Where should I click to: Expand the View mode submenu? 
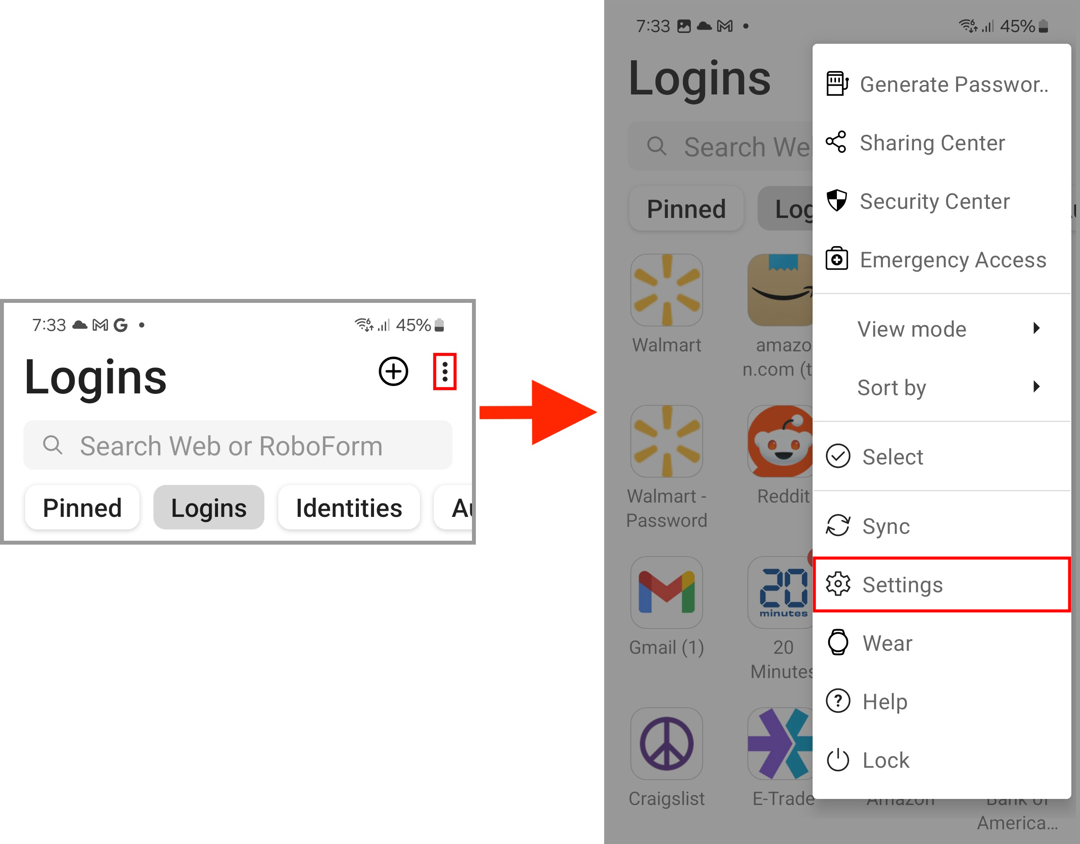click(940, 329)
